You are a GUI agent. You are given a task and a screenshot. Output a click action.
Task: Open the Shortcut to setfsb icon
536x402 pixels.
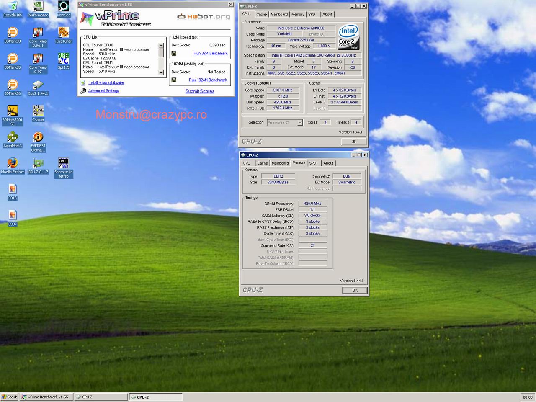pyautogui.click(x=64, y=168)
